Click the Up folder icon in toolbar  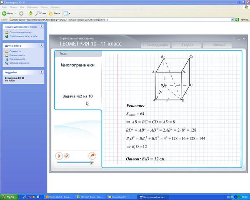point(30,13)
